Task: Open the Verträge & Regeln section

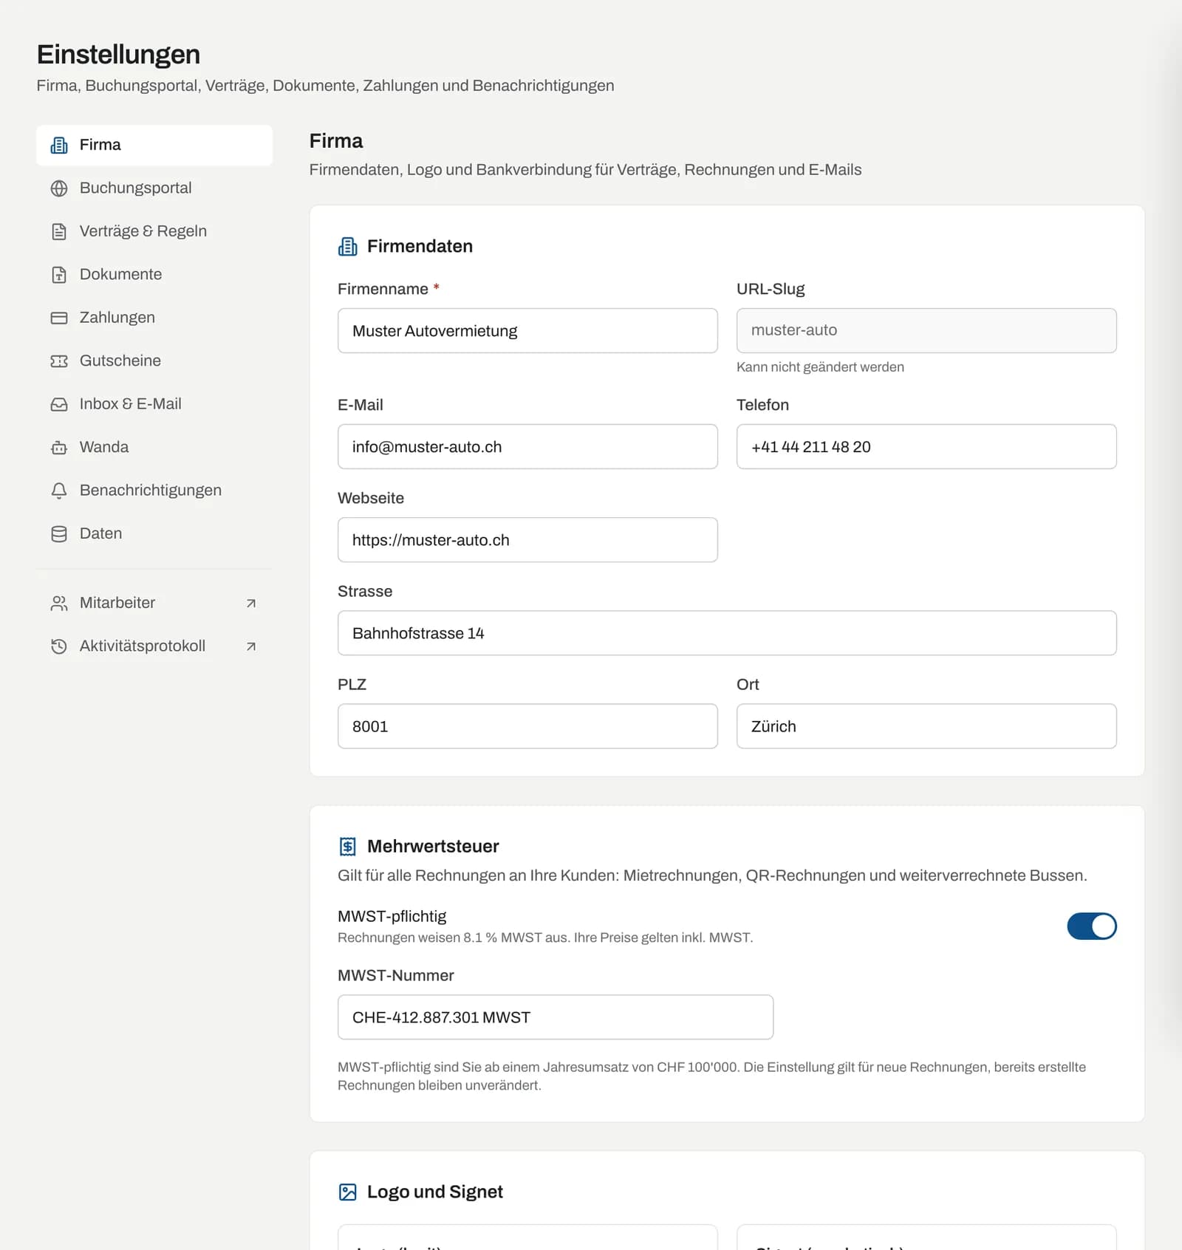Action: click(154, 231)
